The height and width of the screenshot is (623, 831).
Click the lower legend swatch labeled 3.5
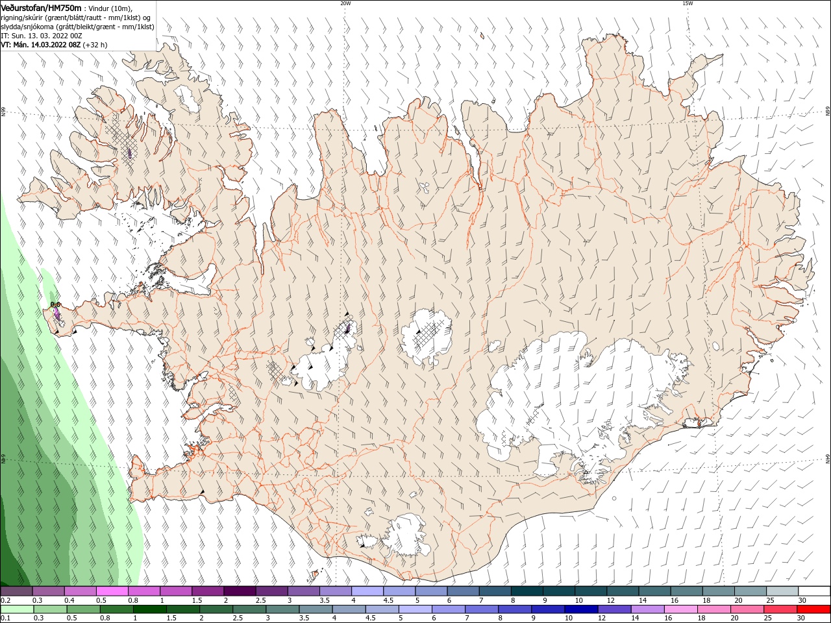click(316, 609)
